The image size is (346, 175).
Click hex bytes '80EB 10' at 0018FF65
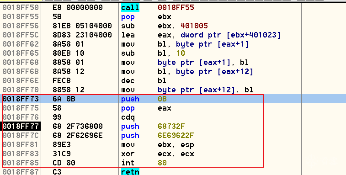click(69, 53)
